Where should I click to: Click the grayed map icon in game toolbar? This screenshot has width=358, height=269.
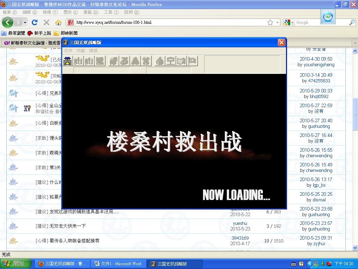(181, 61)
